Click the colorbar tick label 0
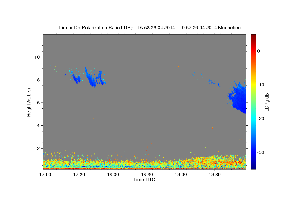This screenshot has width=304, height=203. point(259,51)
